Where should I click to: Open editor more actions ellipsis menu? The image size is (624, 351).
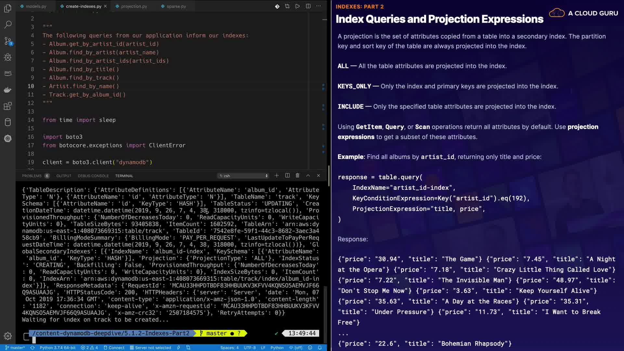pyautogui.click(x=318, y=6)
